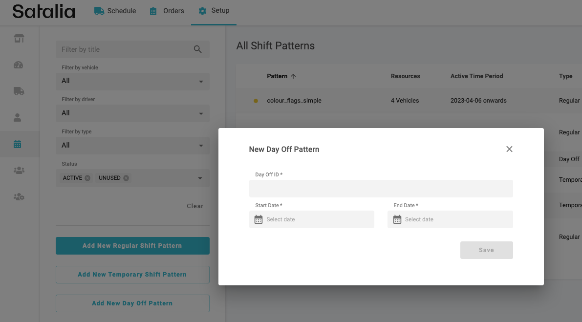
Task: Open the driver person icon in sidebar
Action: click(18, 118)
